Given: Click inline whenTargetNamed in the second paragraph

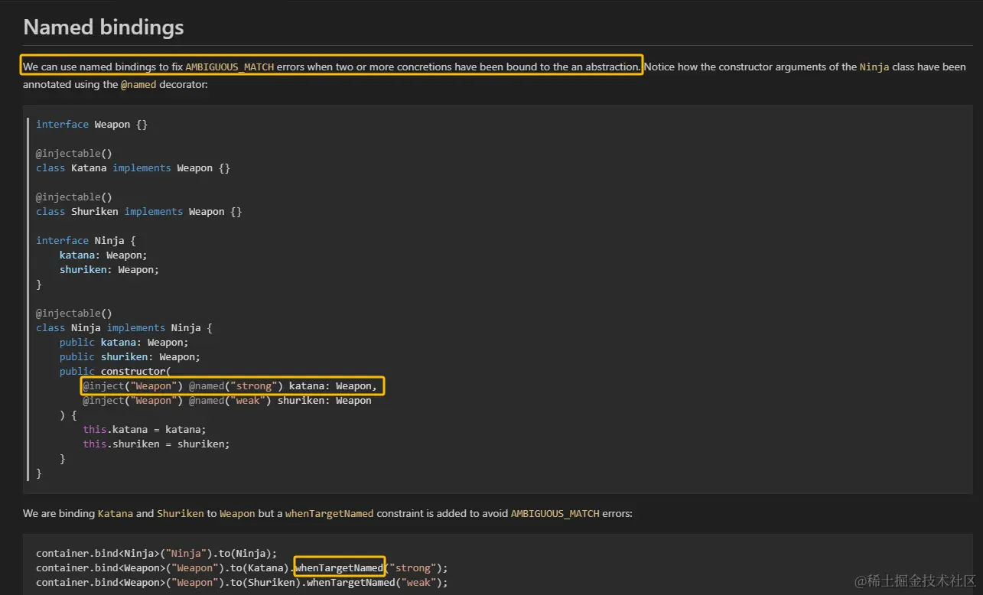Looking at the screenshot, I should 329,514.
